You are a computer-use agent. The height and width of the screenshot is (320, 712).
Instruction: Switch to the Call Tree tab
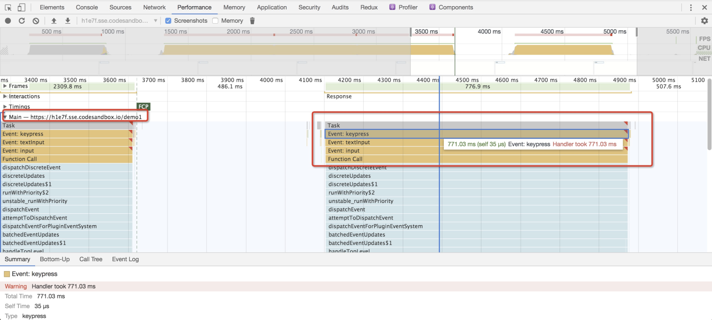tap(91, 259)
